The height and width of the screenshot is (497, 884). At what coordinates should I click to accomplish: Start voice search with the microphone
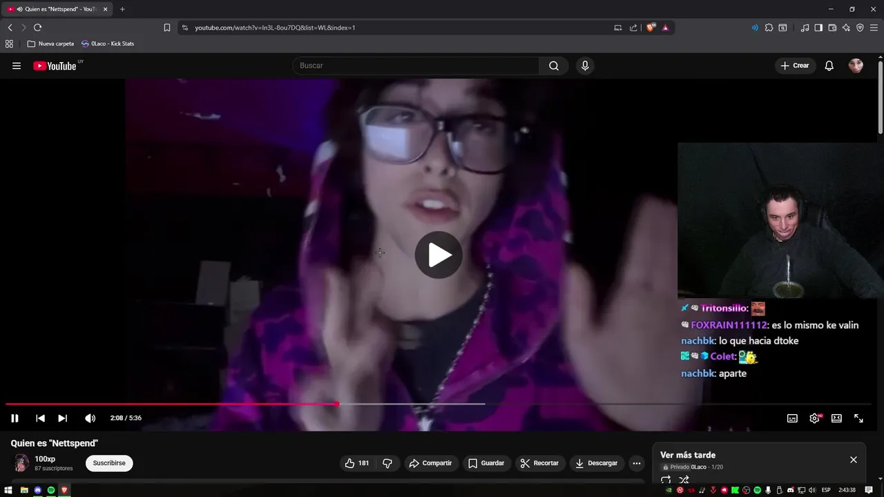[x=585, y=66]
